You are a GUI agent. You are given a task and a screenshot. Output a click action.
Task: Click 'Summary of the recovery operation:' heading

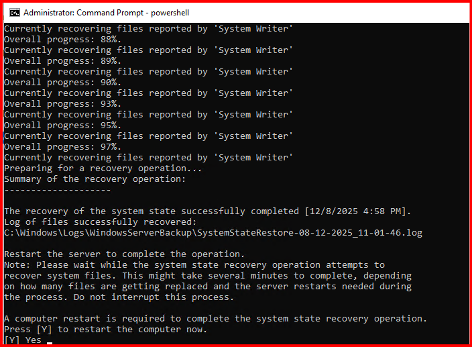(94, 179)
